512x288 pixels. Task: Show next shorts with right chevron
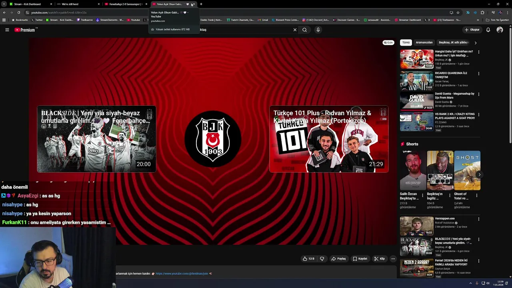click(x=479, y=174)
